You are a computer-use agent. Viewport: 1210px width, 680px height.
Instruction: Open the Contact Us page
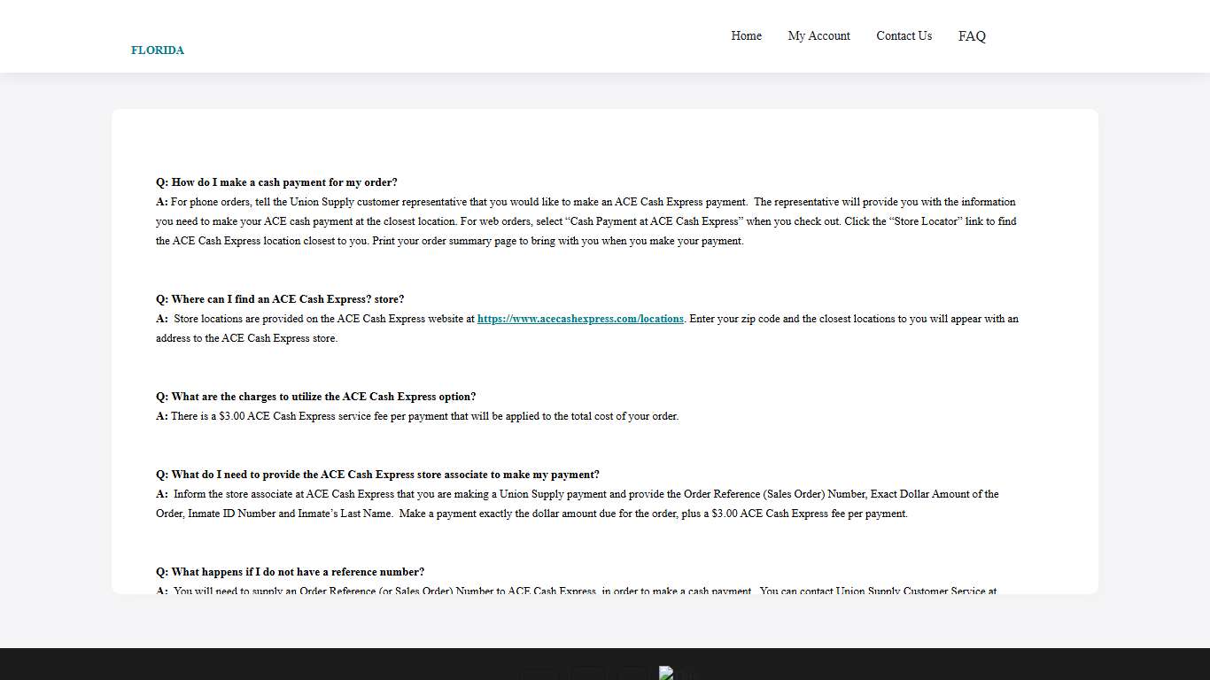pos(904,36)
